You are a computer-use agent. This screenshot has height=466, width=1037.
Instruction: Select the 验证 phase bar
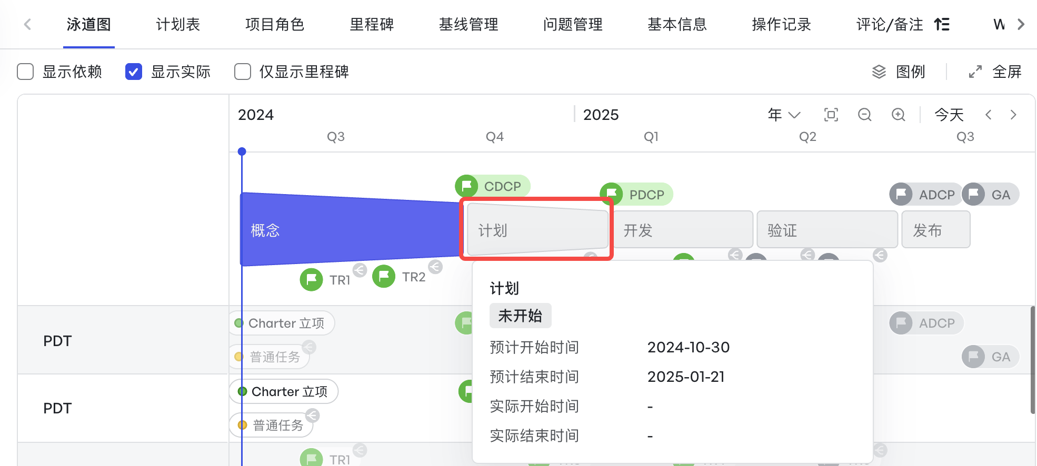point(827,229)
